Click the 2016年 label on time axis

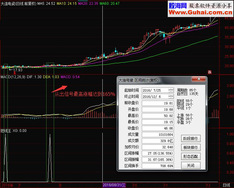point(7,185)
